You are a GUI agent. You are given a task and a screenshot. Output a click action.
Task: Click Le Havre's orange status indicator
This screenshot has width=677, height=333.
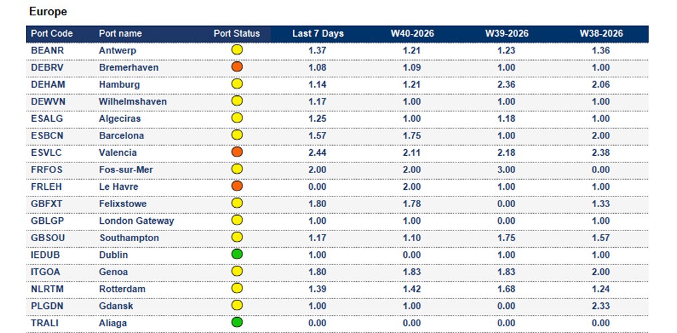tap(237, 186)
